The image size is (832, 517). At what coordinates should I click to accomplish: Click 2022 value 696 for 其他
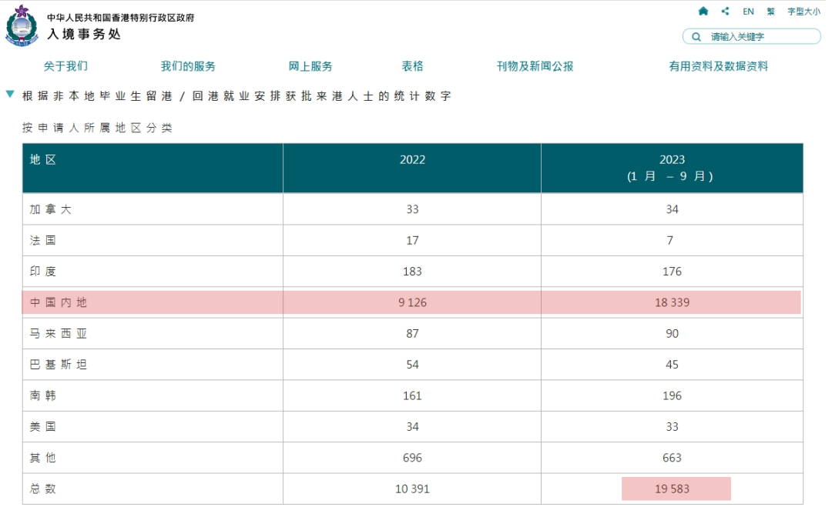[x=412, y=458]
